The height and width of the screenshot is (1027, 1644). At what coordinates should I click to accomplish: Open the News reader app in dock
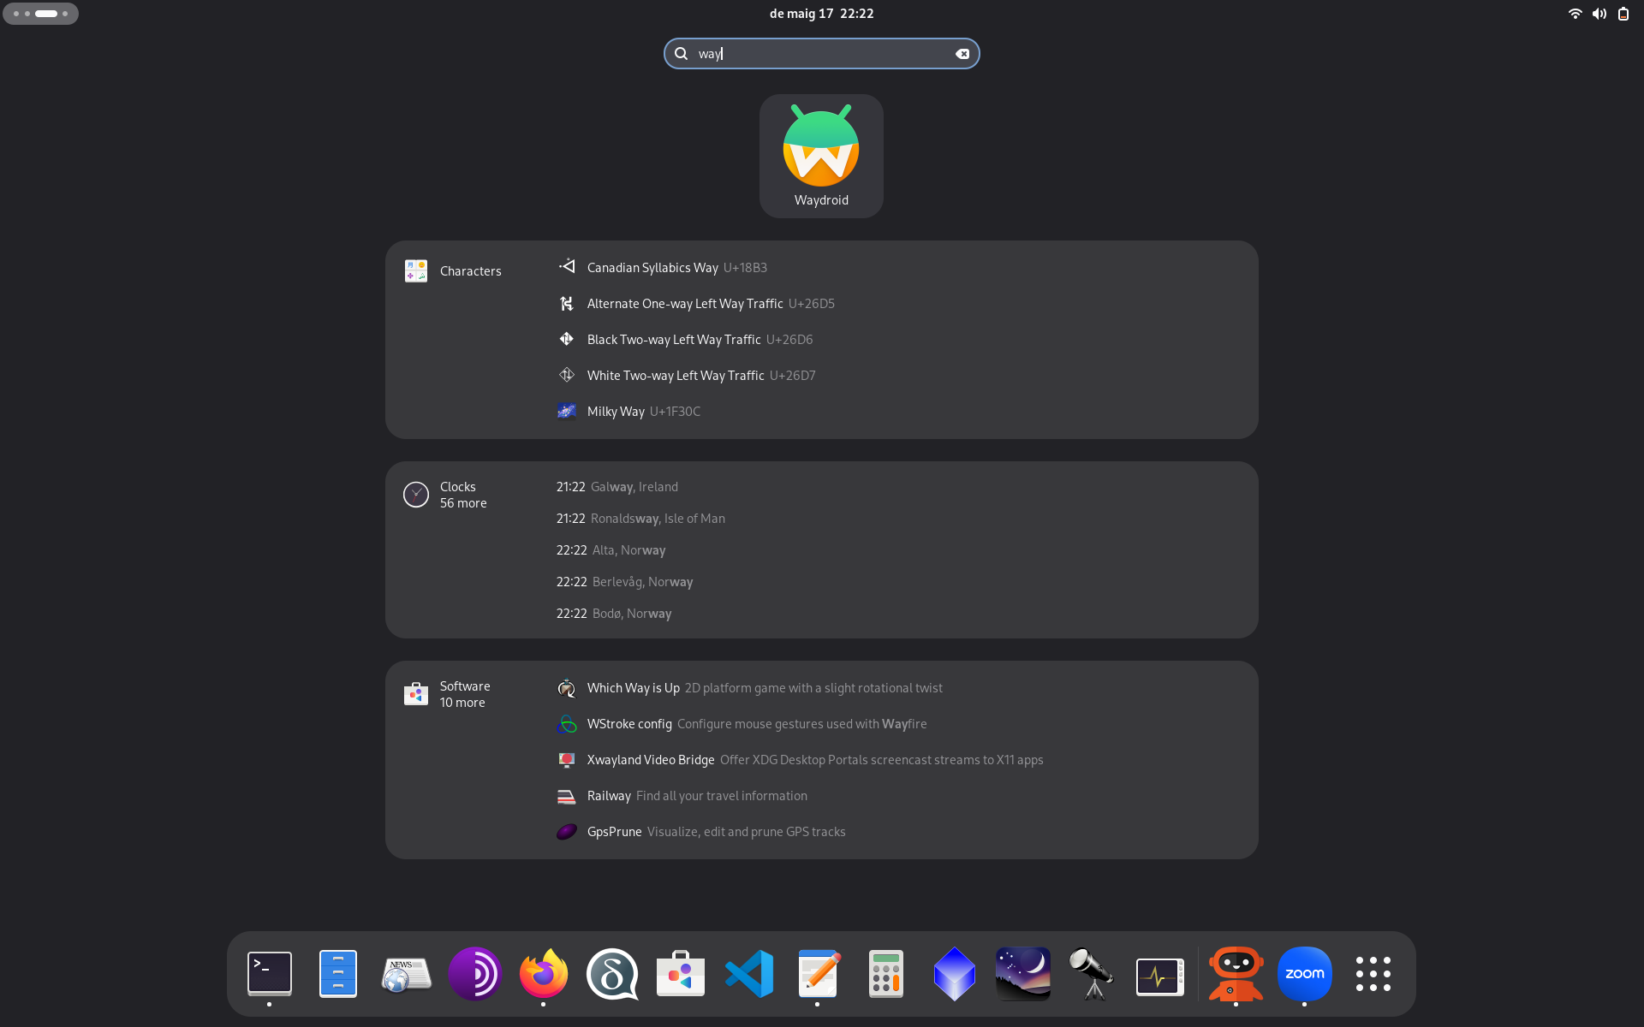407,974
